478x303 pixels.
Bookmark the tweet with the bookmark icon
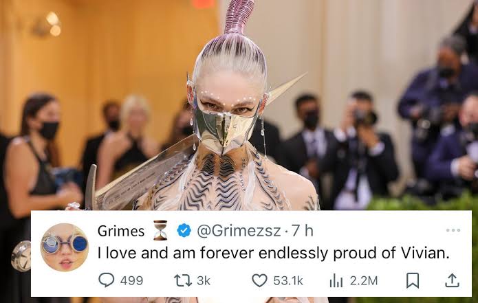coord(413,280)
